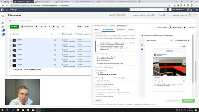Close the blue info notice
The height and width of the screenshot is (112, 199).
click(x=134, y=43)
